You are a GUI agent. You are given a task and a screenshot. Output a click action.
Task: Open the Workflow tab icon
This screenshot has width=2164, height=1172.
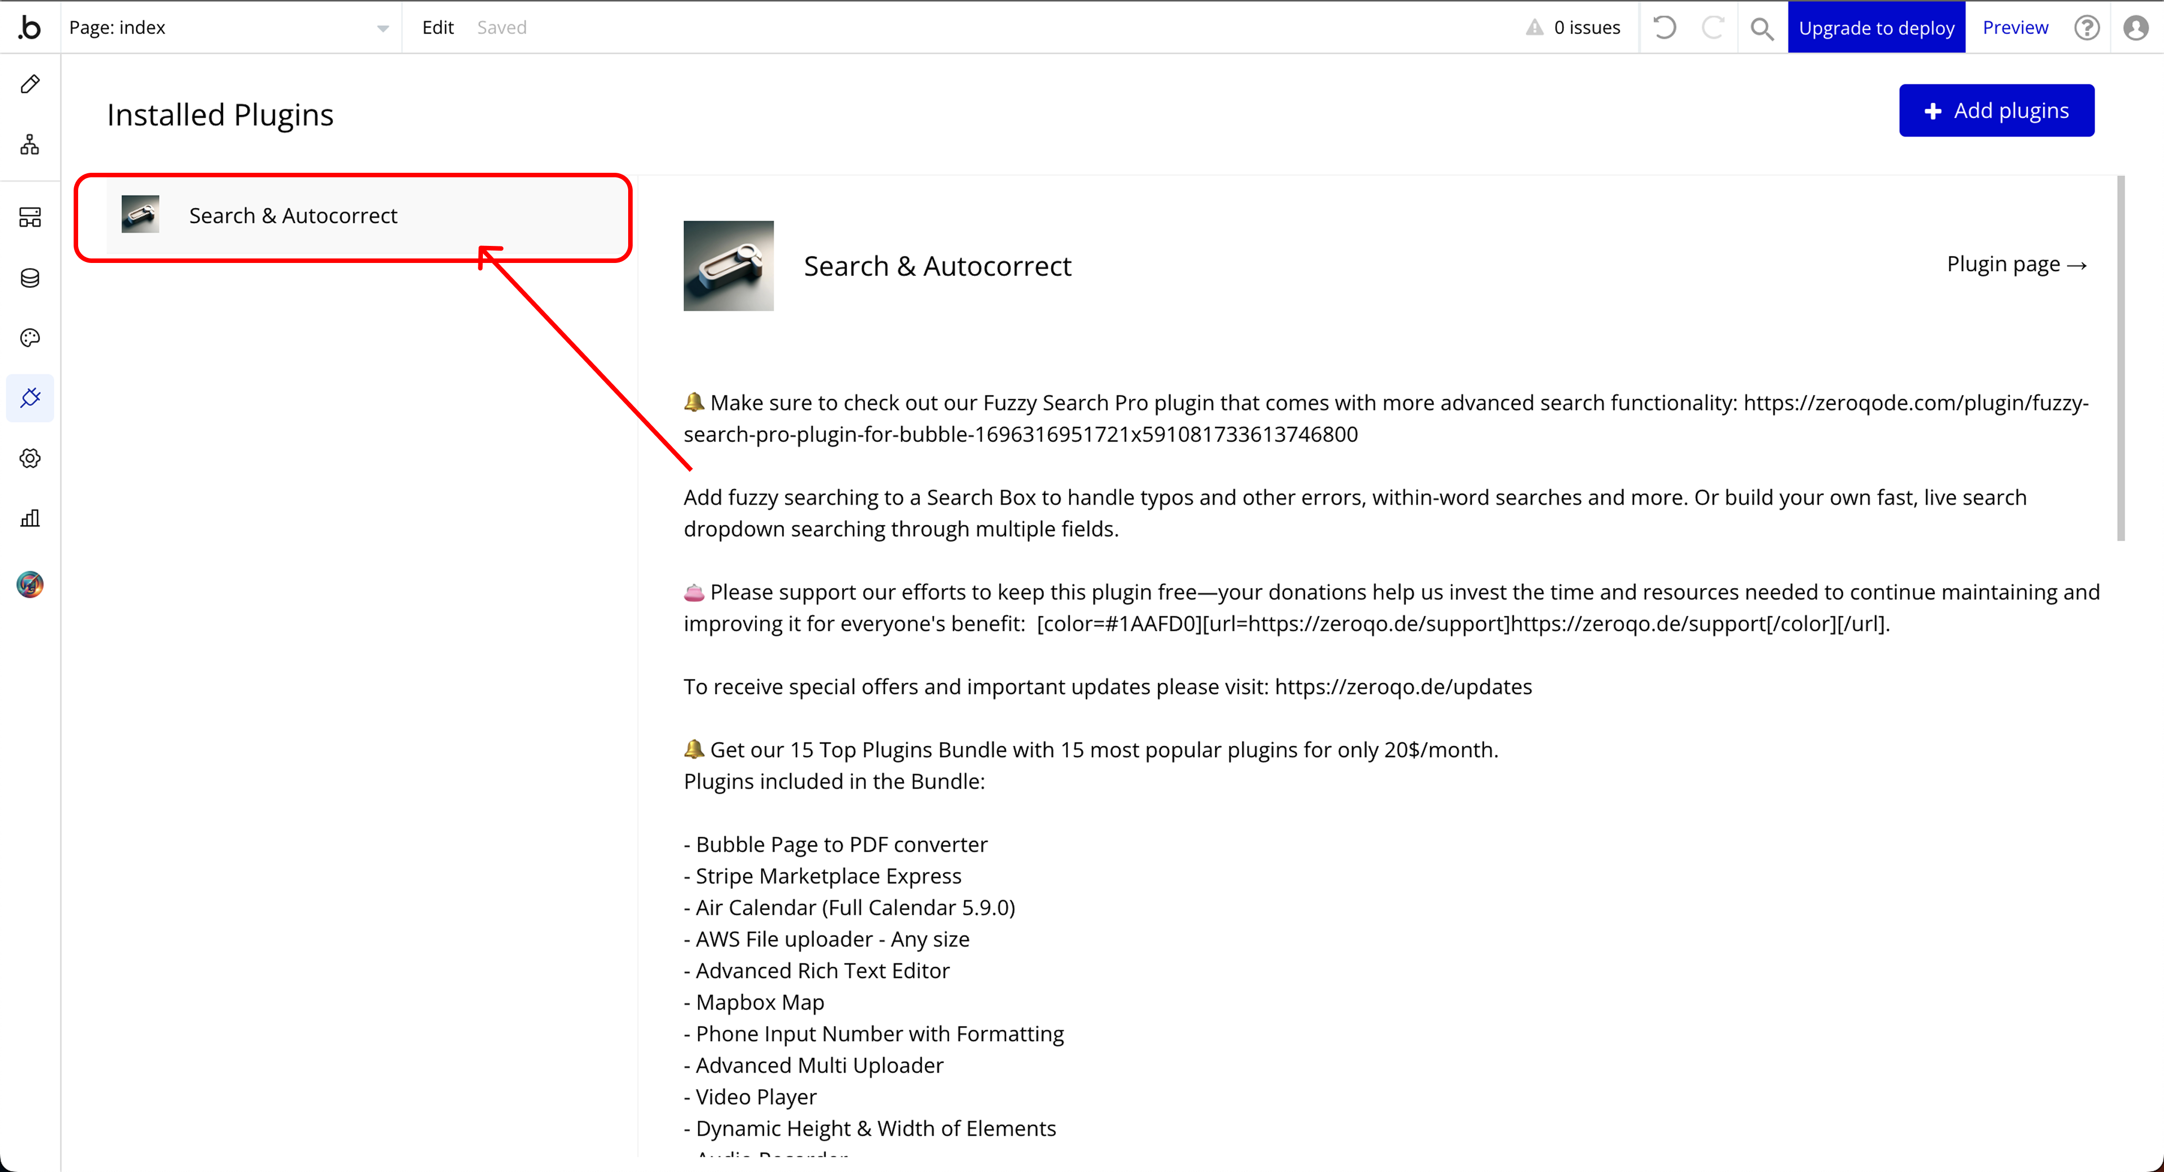click(30, 145)
